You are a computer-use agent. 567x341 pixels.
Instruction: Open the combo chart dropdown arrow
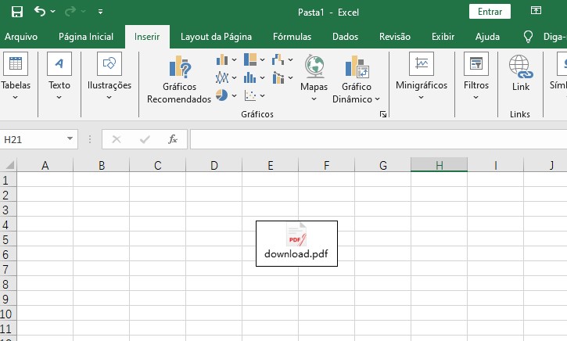pos(291,77)
